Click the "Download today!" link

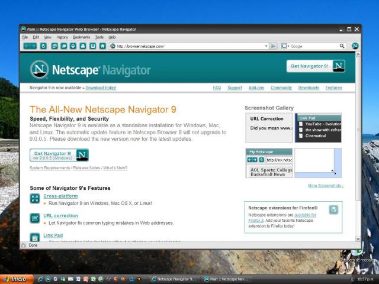[x=101, y=88]
